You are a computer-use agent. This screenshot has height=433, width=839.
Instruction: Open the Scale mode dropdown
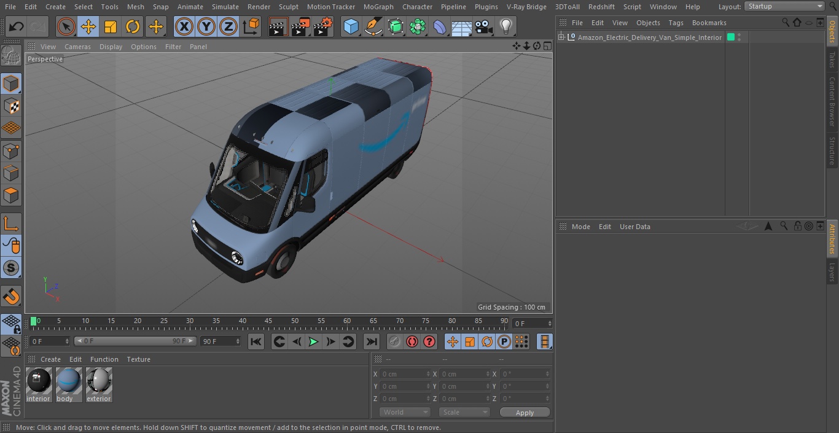pos(464,412)
